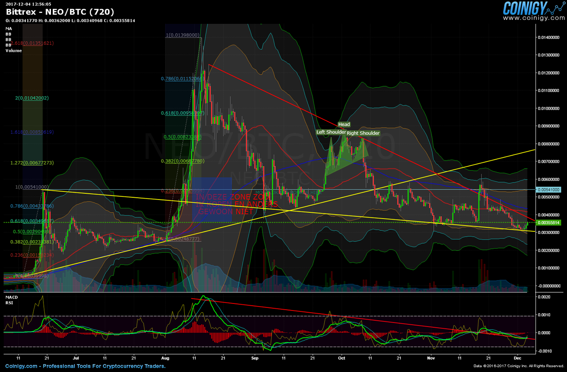The height and width of the screenshot is (372, 567).
Task: Click the copyright notice Data ©2016-2017 Coinigy Inc.
Action: [x=519, y=366]
